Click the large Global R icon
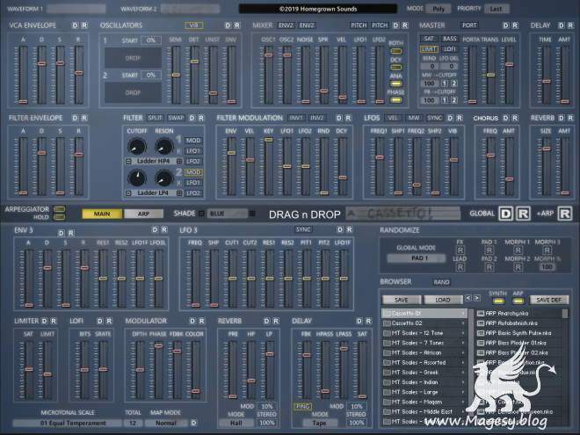This screenshot has height=435, width=580. pos(523,214)
